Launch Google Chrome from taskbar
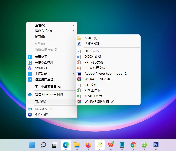 133,145
